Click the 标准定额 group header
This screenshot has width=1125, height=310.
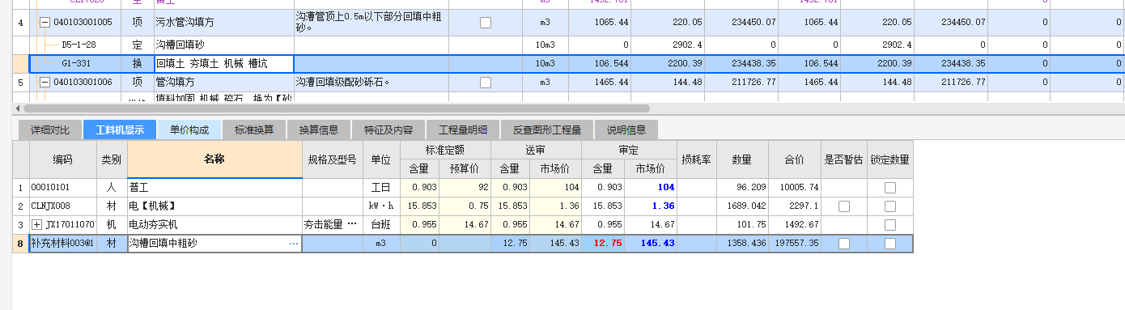click(444, 150)
